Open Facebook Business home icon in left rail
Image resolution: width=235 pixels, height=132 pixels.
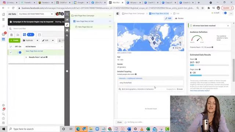(x=3, y=14)
